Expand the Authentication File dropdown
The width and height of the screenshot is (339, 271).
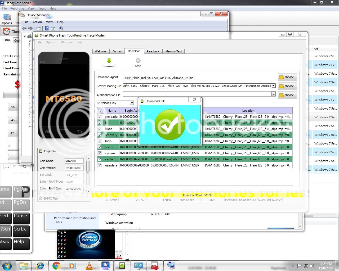click(x=274, y=94)
